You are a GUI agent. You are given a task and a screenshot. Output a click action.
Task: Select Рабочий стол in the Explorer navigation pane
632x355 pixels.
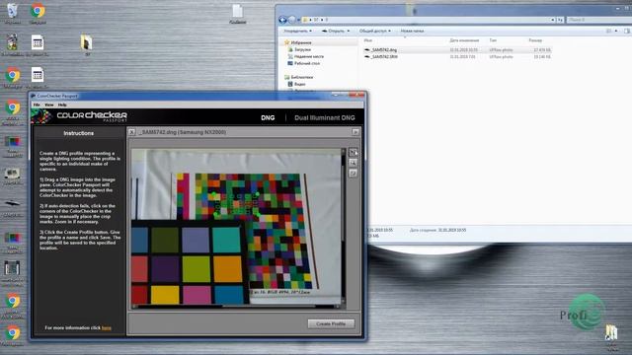[307, 63]
